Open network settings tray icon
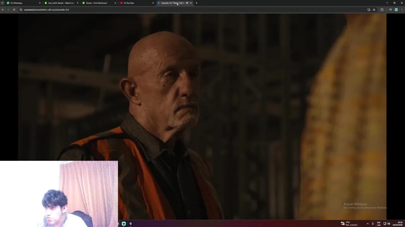 point(385,224)
